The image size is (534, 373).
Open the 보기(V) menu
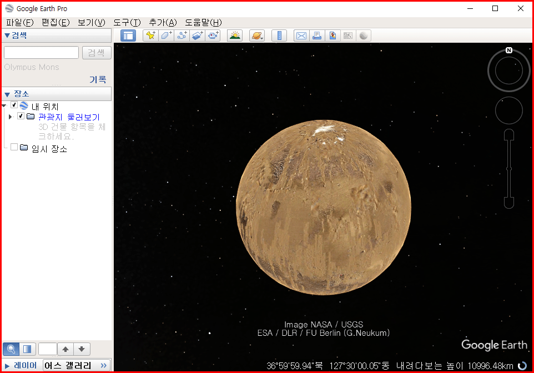[x=91, y=23]
